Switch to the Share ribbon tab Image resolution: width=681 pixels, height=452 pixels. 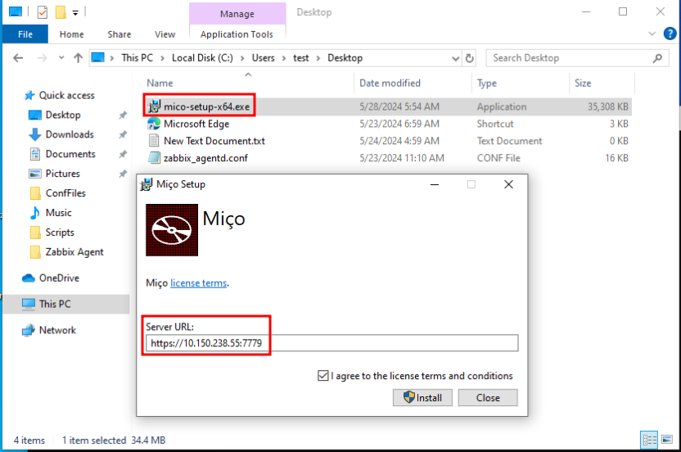tap(120, 34)
